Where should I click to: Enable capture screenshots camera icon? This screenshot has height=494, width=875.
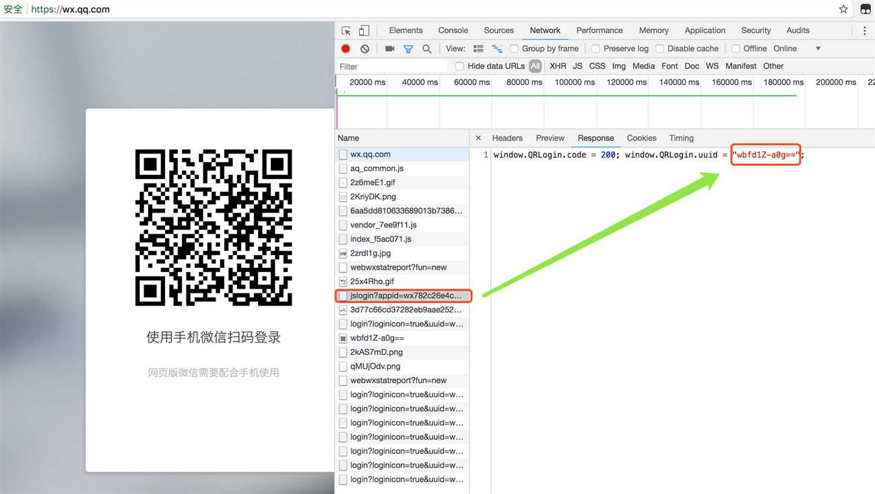pos(389,48)
